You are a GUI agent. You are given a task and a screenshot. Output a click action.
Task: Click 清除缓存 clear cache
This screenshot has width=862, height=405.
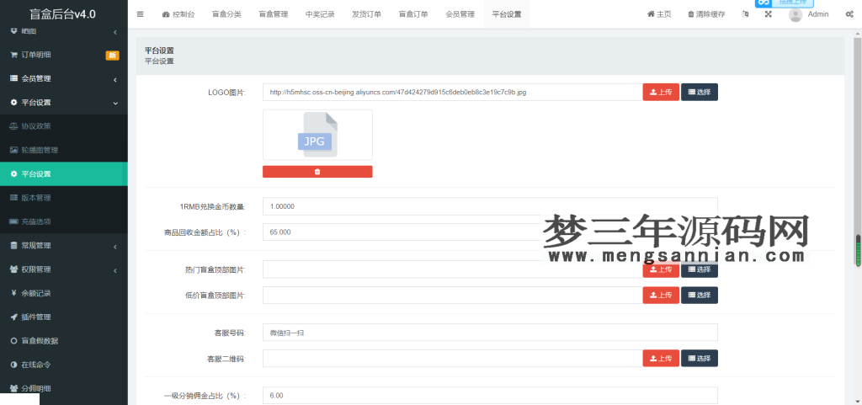[x=706, y=14]
